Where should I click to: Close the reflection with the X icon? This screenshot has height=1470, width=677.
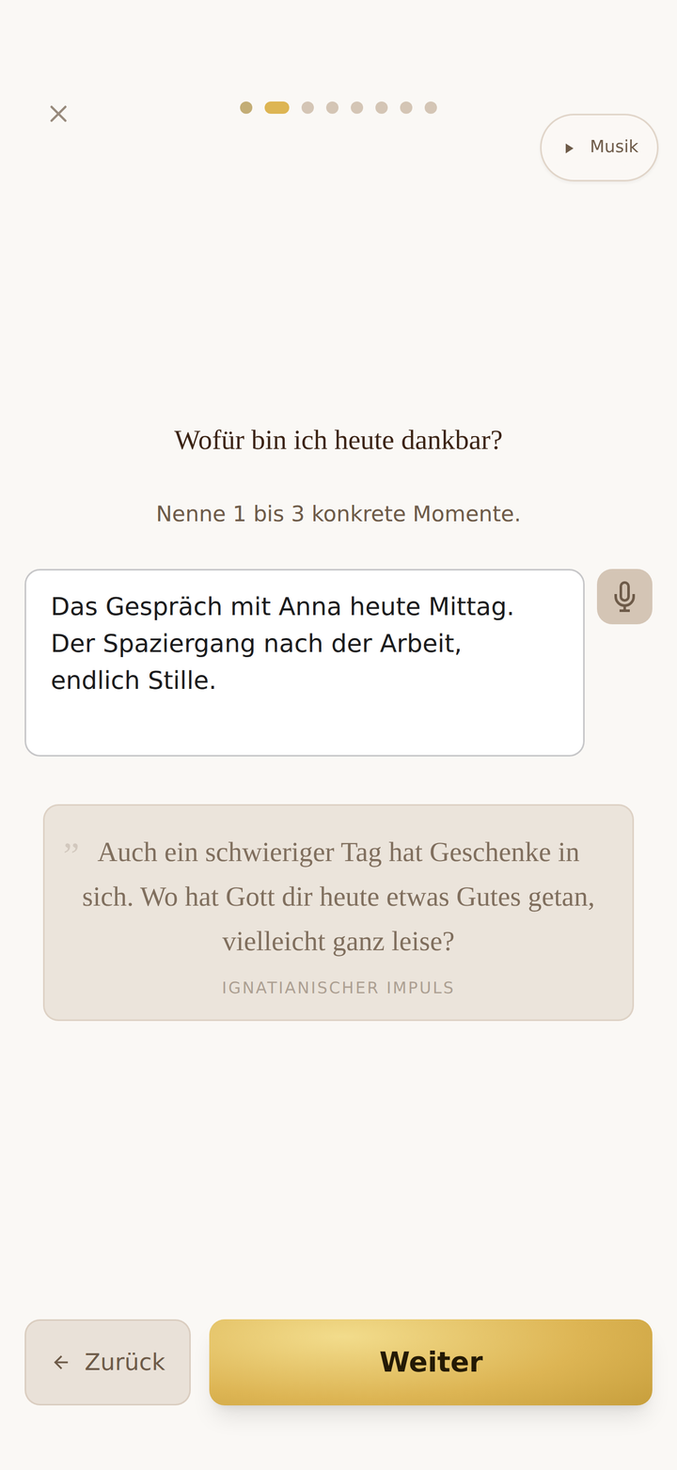(58, 114)
